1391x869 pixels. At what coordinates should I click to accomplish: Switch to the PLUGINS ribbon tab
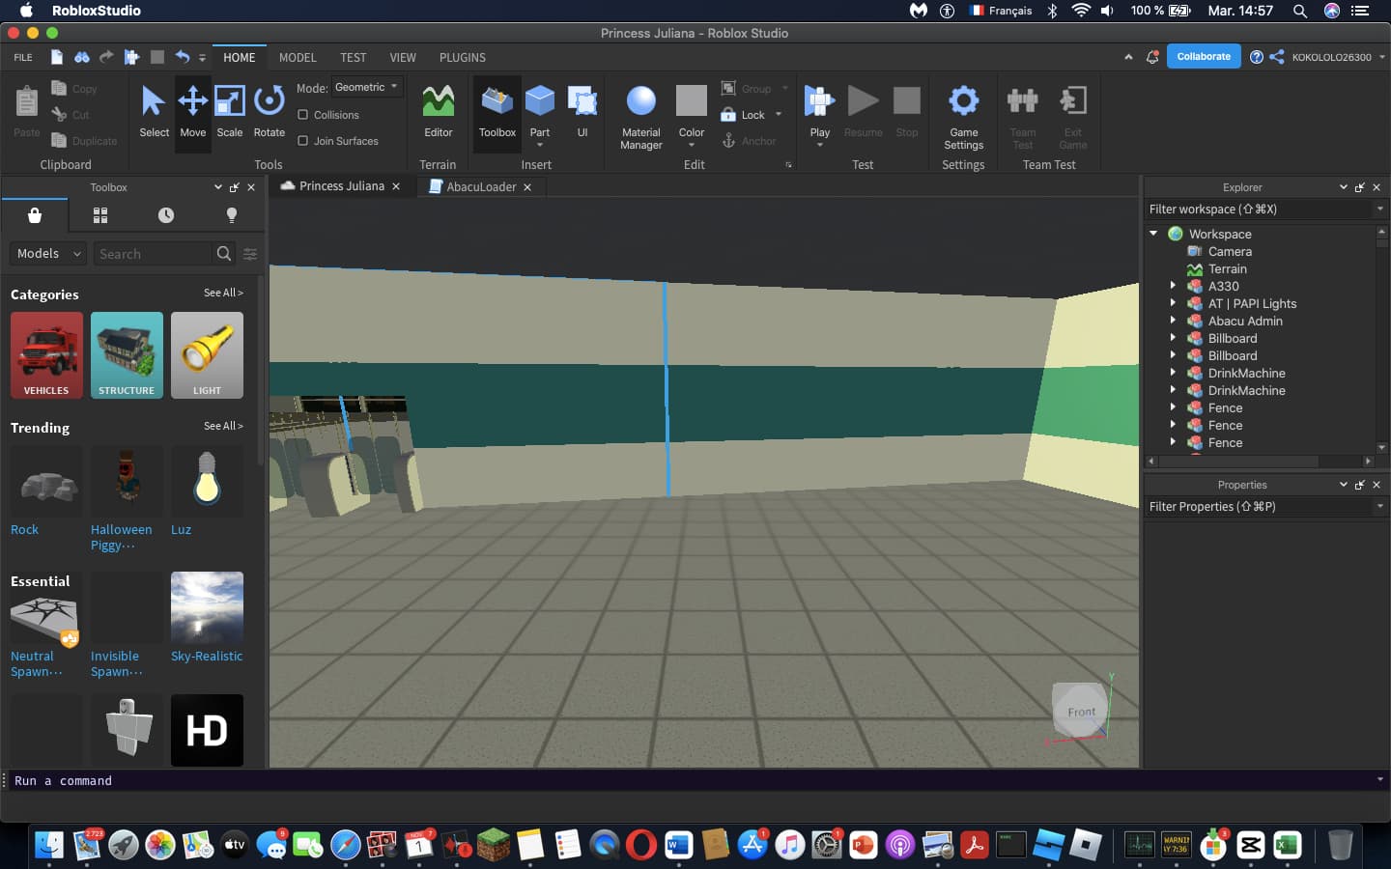point(463,58)
